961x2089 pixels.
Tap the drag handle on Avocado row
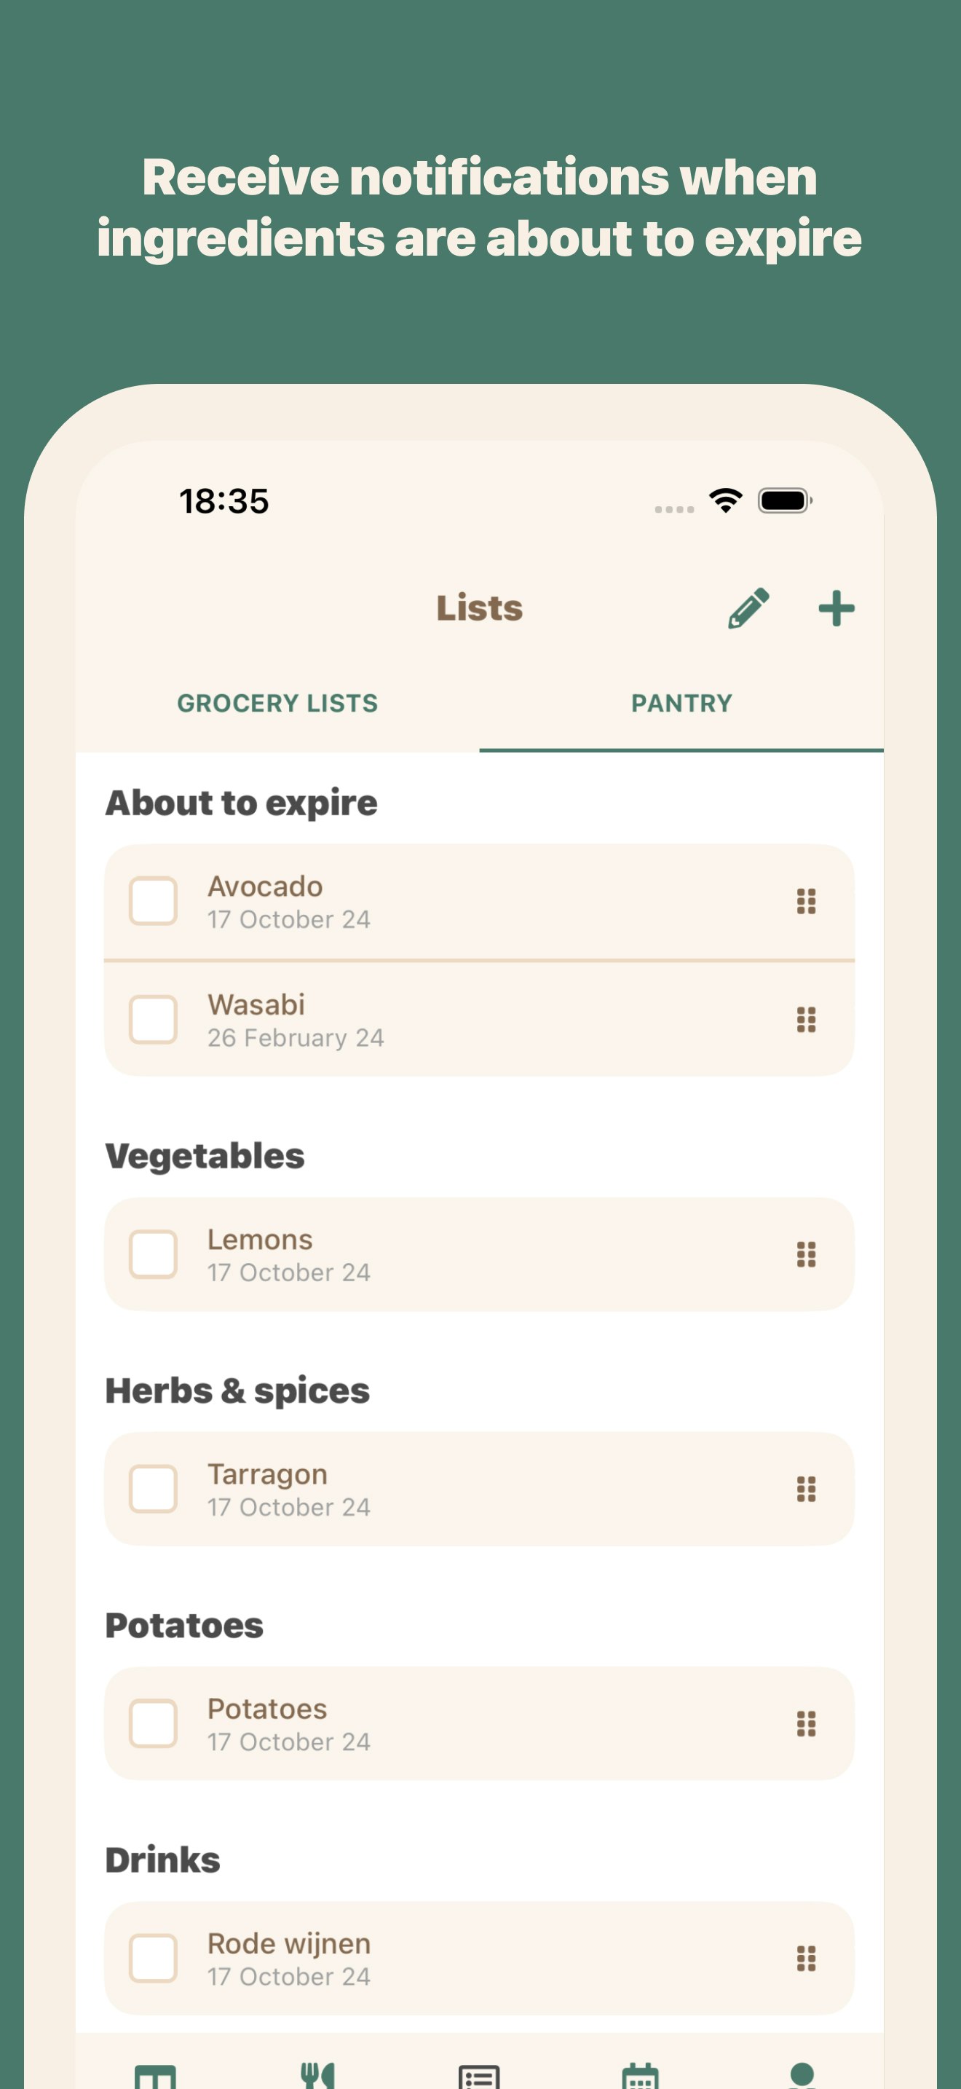pos(805,901)
